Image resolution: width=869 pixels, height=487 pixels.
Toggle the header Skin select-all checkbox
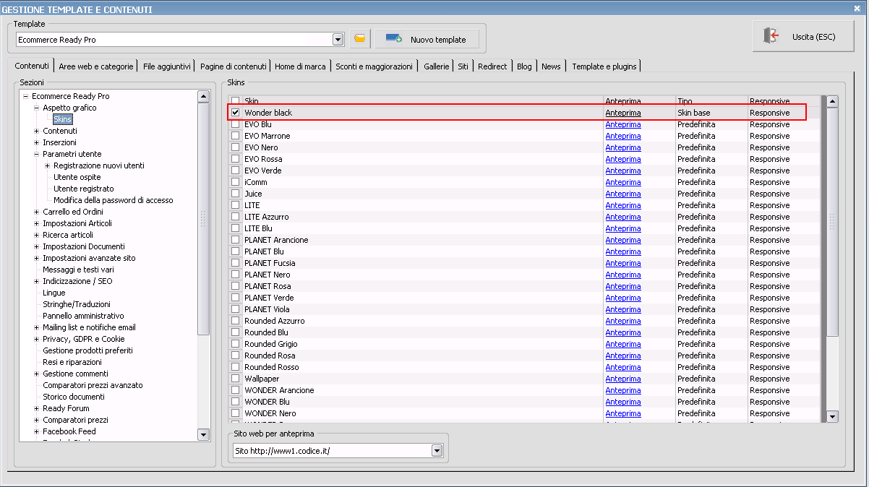click(x=235, y=101)
